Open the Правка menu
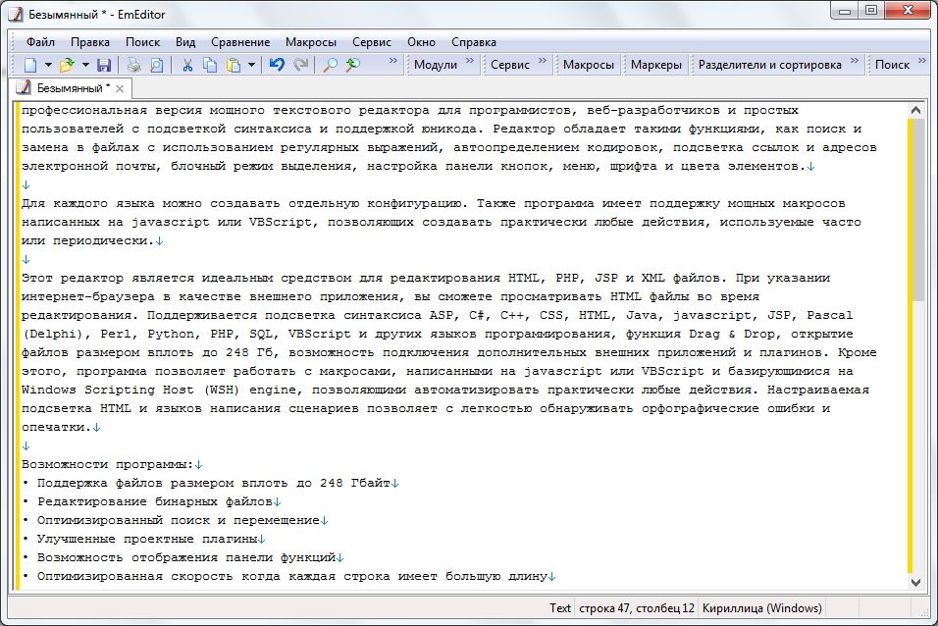 (90, 42)
